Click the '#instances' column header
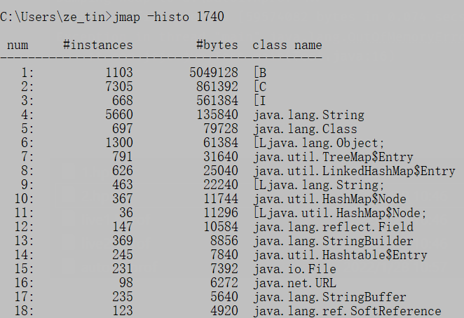This screenshot has width=464, height=318. point(98,46)
